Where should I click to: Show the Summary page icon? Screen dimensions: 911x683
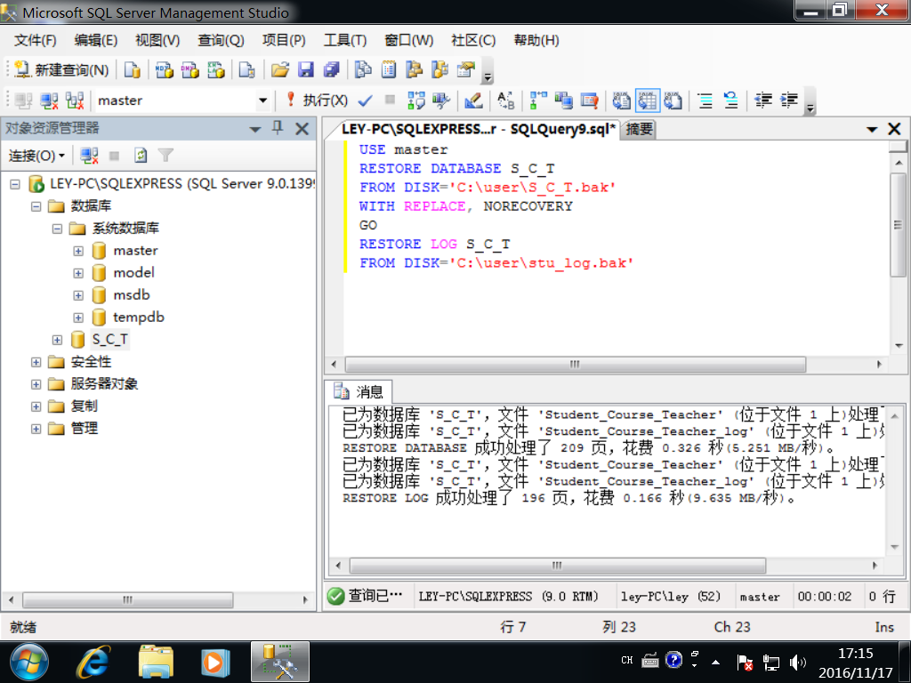389,69
